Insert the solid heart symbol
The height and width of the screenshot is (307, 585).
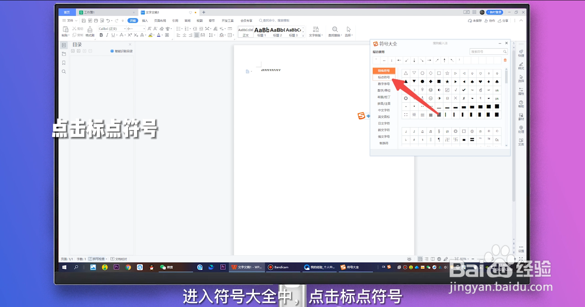[x=480, y=82]
